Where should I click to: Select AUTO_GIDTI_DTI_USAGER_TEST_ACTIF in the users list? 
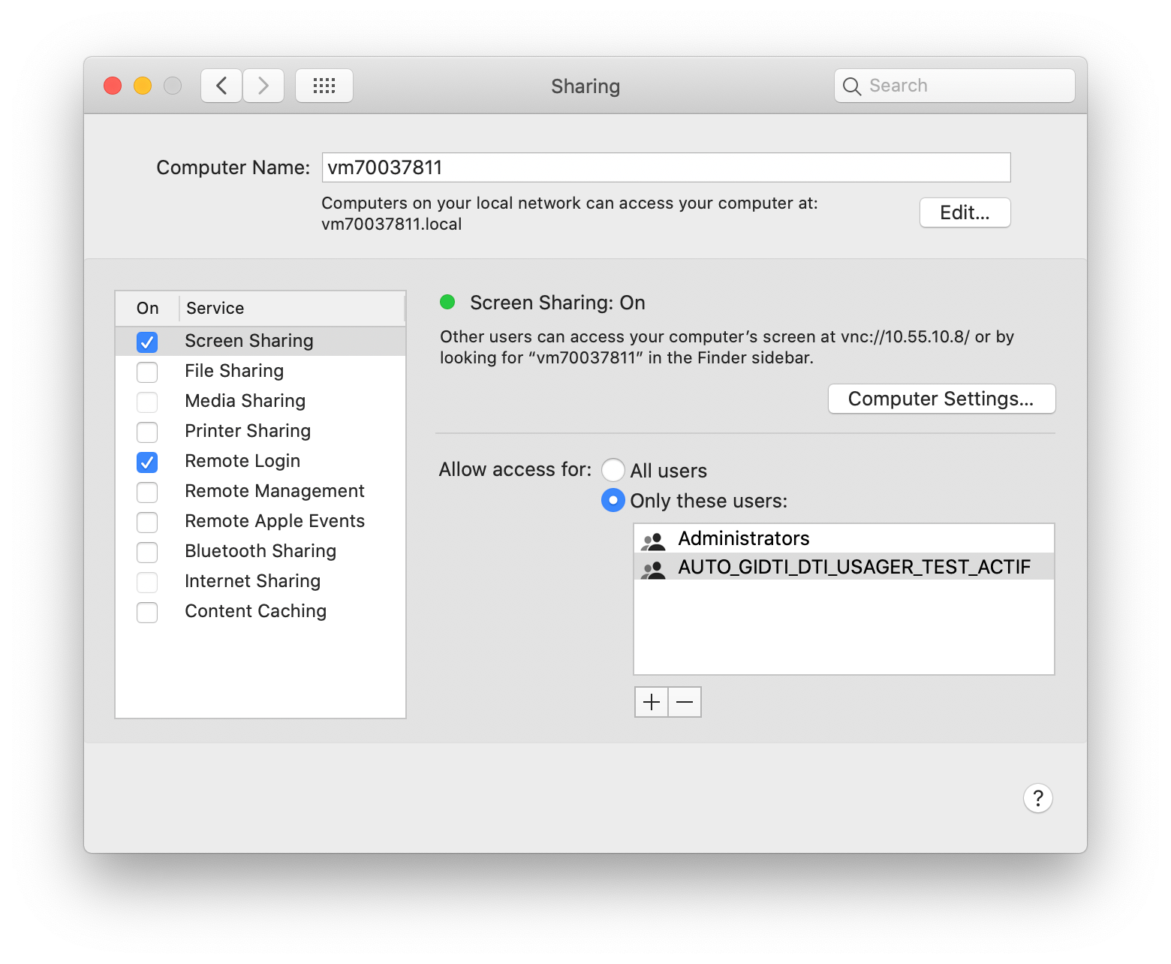coord(844,567)
